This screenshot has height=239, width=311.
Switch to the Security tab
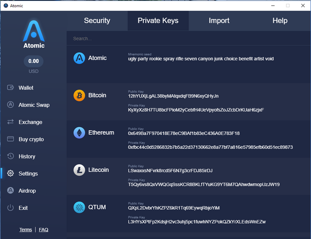coord(97,20)
